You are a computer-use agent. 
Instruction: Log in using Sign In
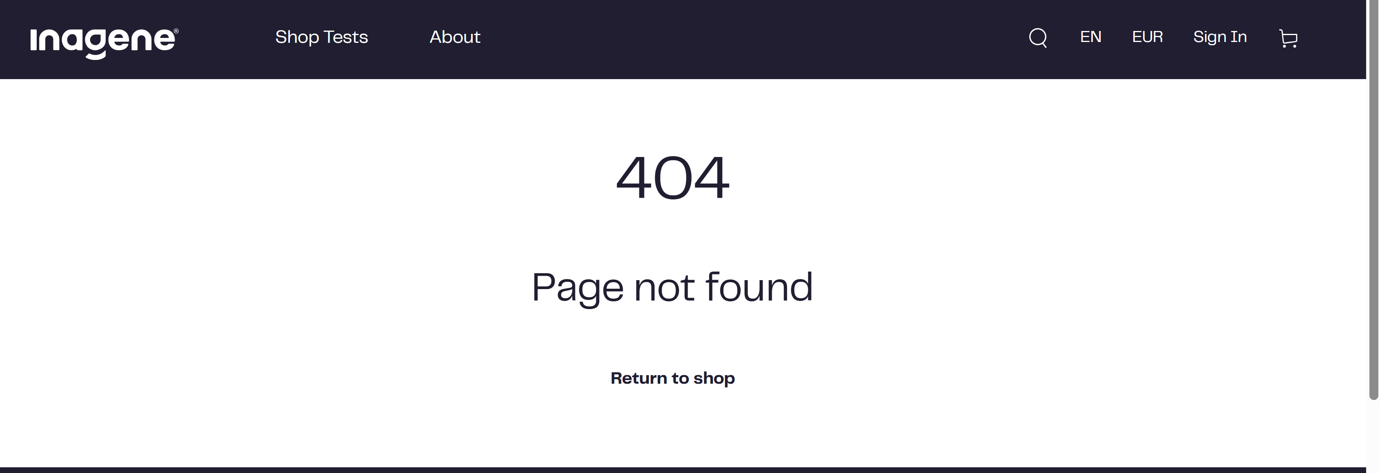(x=1220, y=37)
